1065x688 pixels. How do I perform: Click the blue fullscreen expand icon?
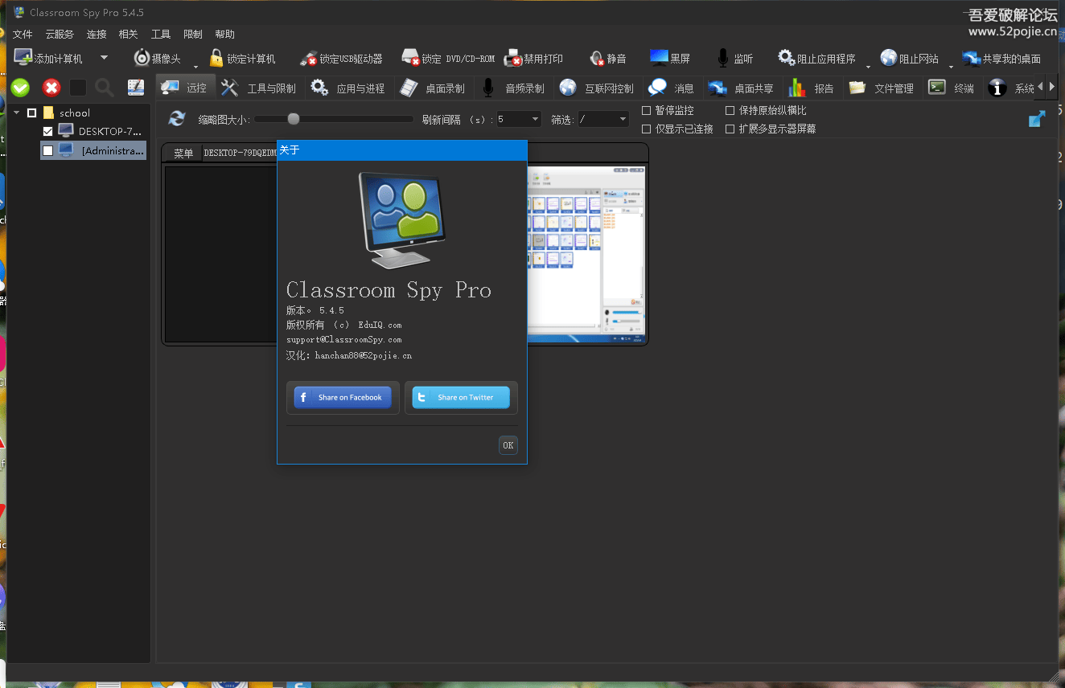tap(1038, 119)
